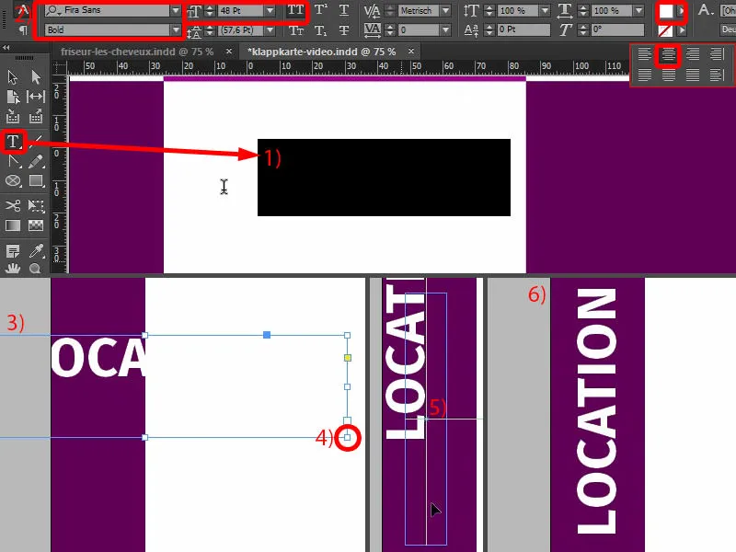Select the Content Placer tool
Viewport: 736px width, 552px height.
36,117
